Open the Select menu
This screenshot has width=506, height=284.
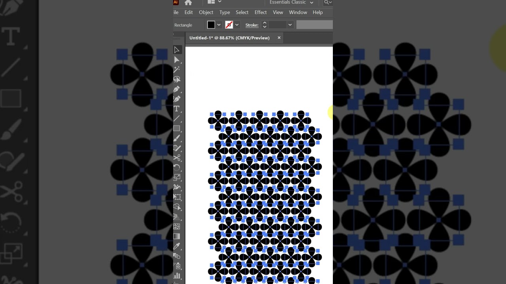point(242,12)
